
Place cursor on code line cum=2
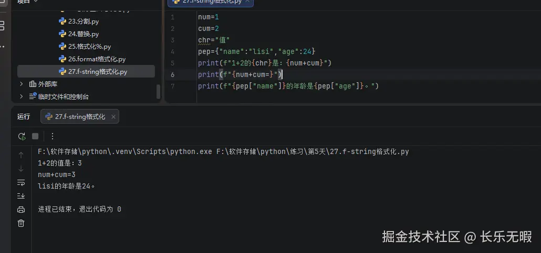click(x=209, y=29)
